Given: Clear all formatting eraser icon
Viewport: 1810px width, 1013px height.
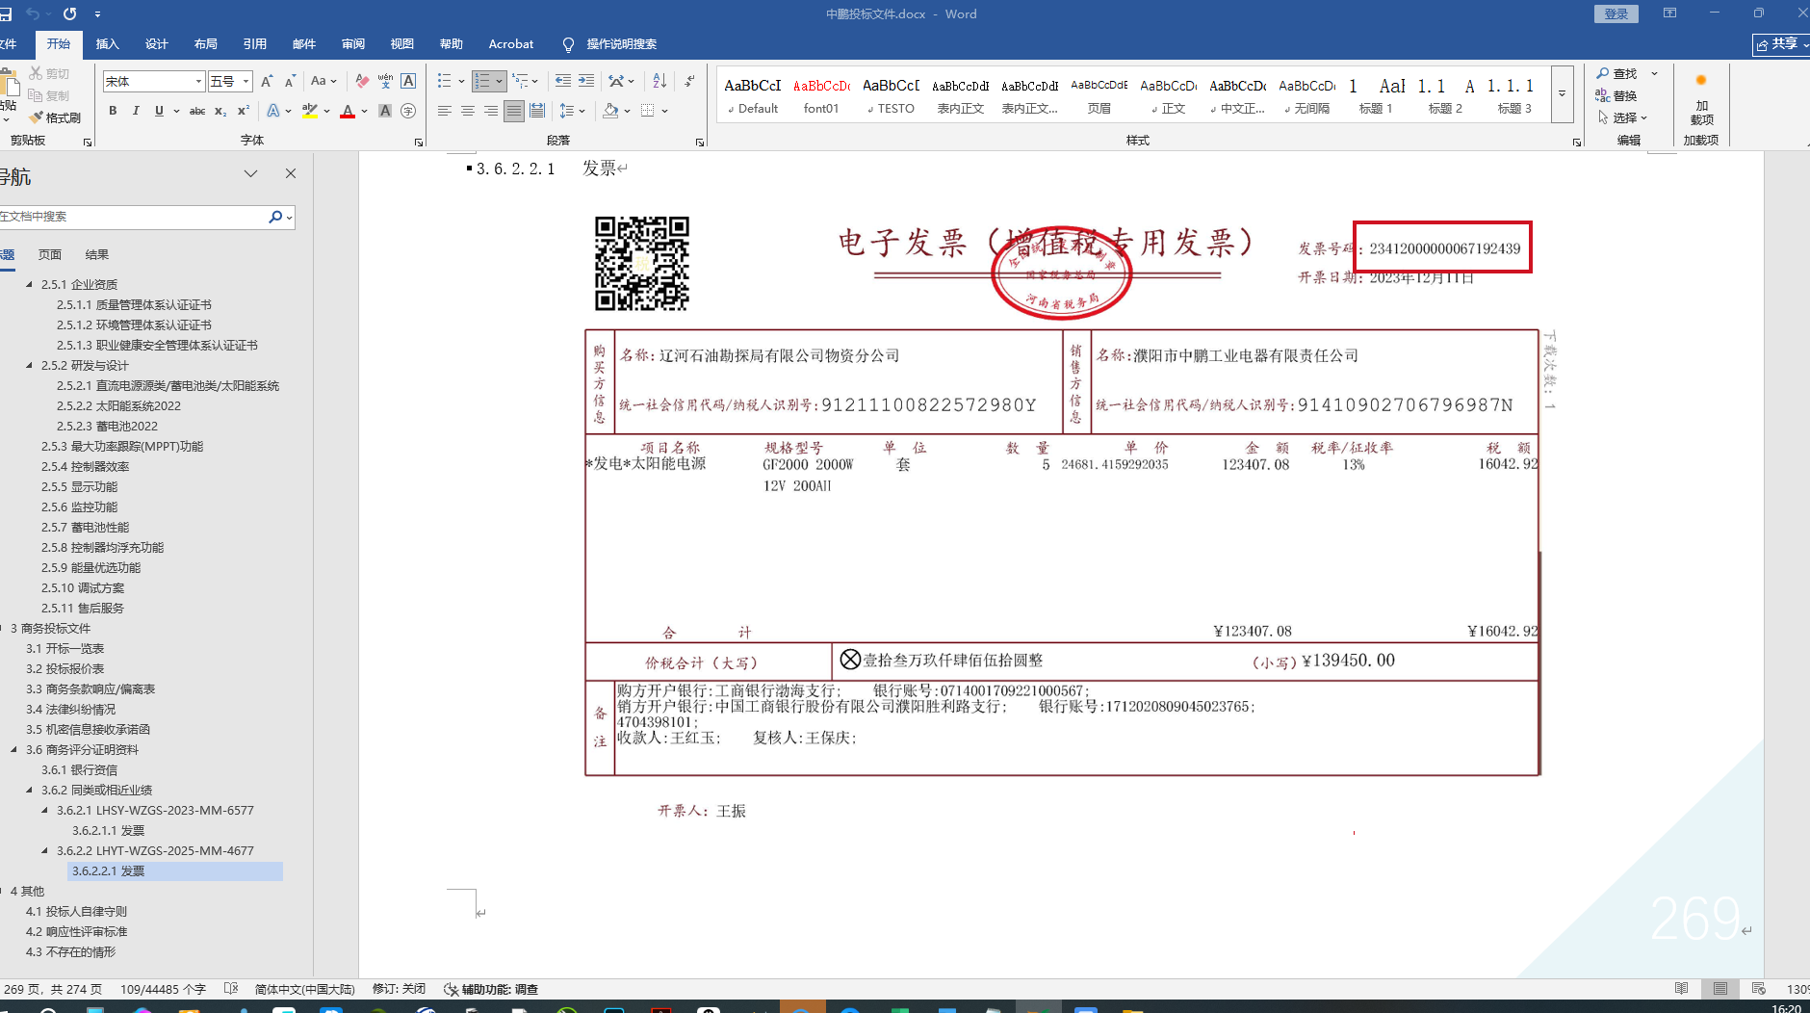Looking at the screenshot, I should pyautogui.click(x=362, y=82).
